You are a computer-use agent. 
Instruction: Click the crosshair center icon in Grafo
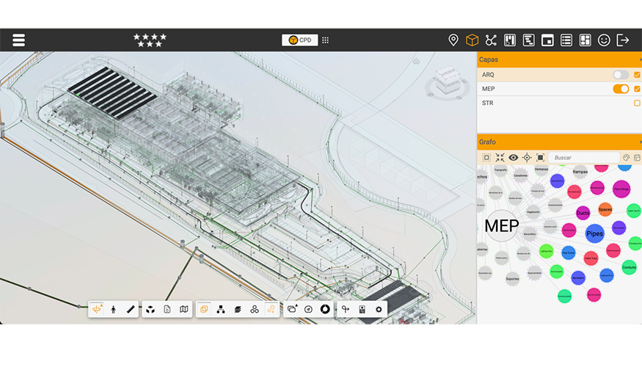(x=527, y=157)
